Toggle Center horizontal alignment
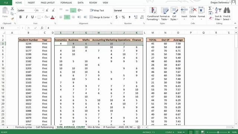 (x=67, y=17)
